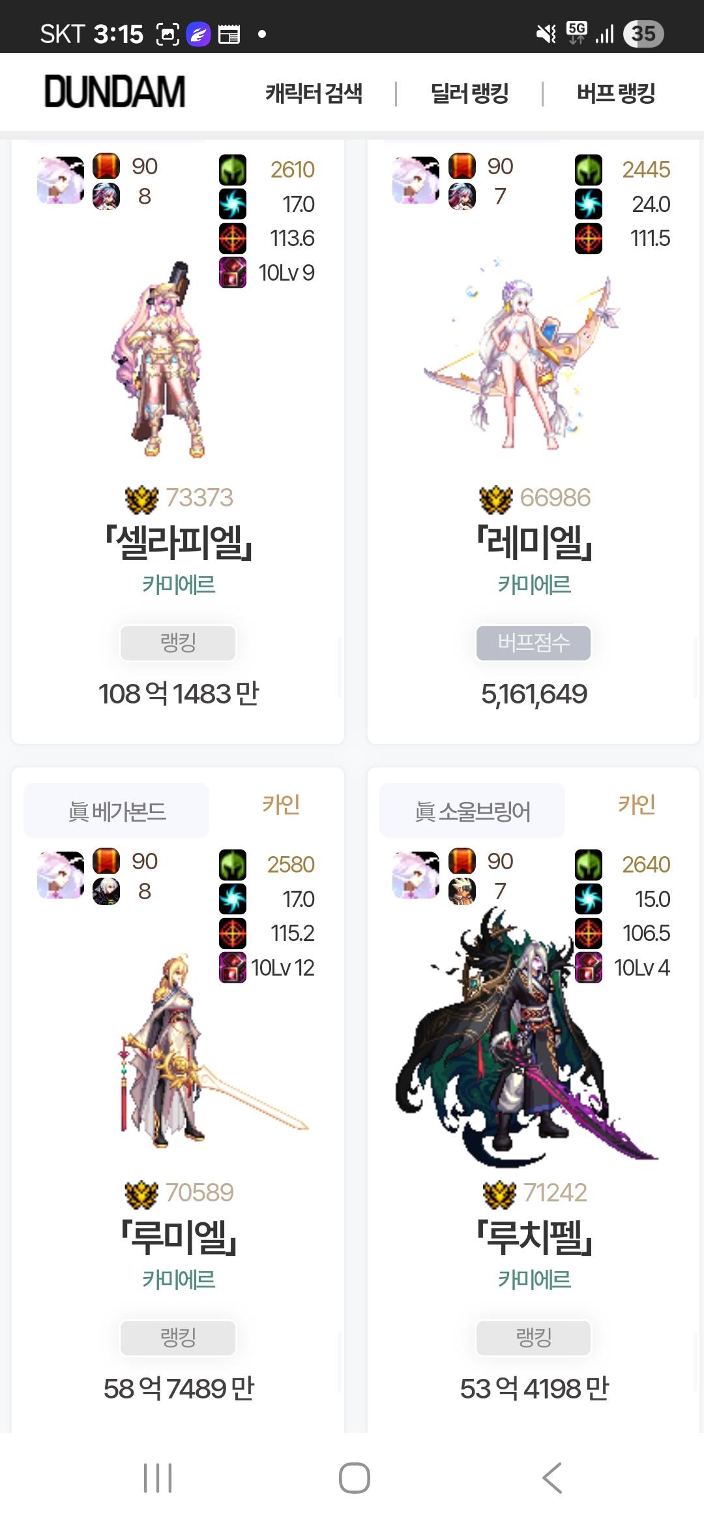Tap the blue swirl icon on 레미엘 card
Image resolution: width=704 pixels, height=1527 pixels.
589,204
